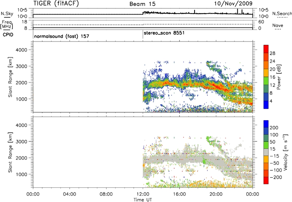292x202 pixels.
Task: Click the 'N.Sky' legend label
Action: coord(7,13)
